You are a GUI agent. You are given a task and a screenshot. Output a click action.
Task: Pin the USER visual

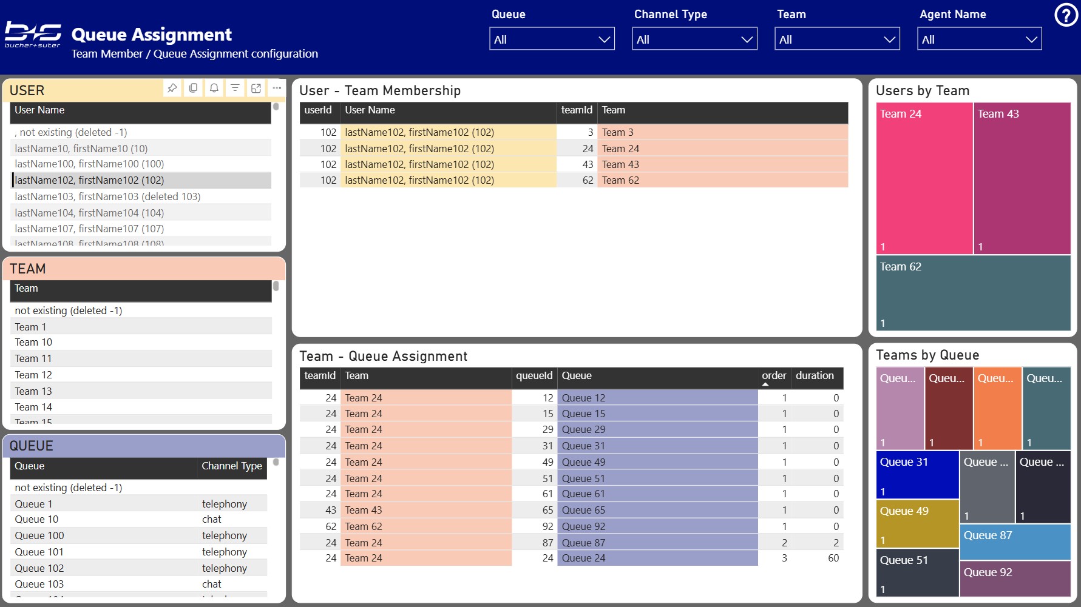point(172,88)
